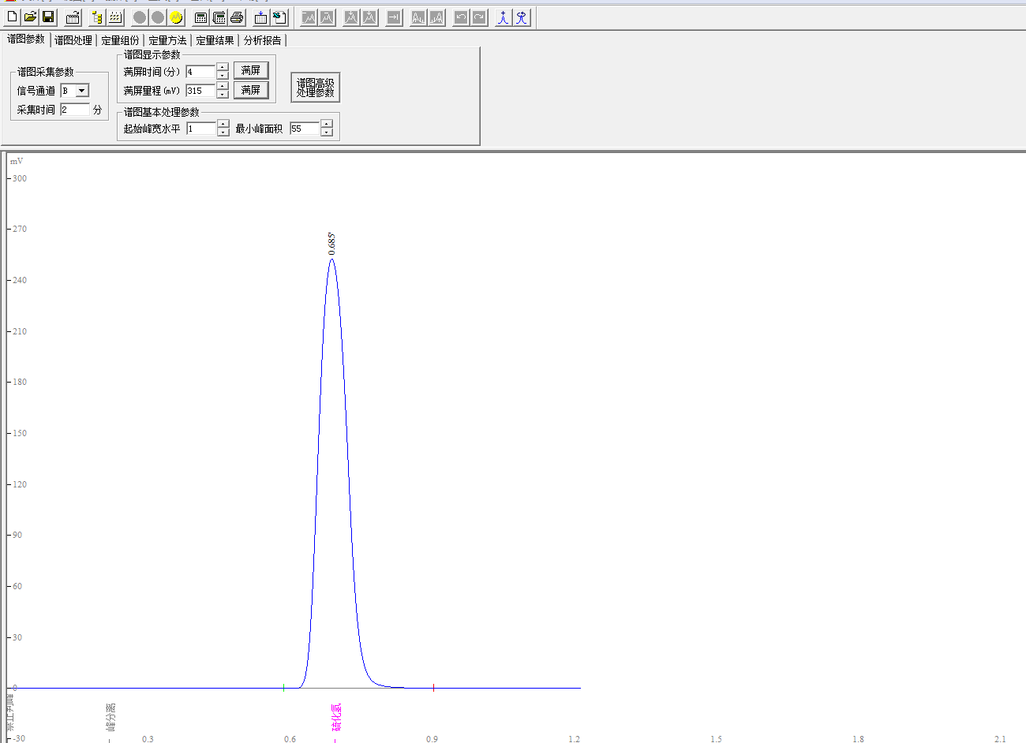
Task: Click the 采集时间 input field
Action: (75, 110)
